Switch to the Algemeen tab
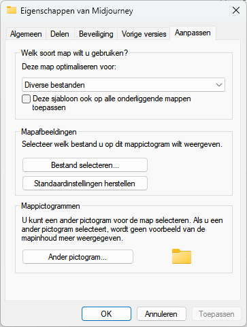The height and width of the screenshot is (327, 247). pyautogui.click(x=26, y=34)
